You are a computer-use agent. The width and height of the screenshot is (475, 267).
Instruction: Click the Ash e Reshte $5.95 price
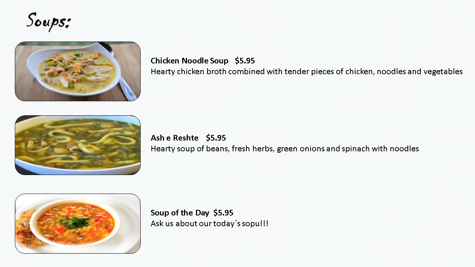click(216, 138)
